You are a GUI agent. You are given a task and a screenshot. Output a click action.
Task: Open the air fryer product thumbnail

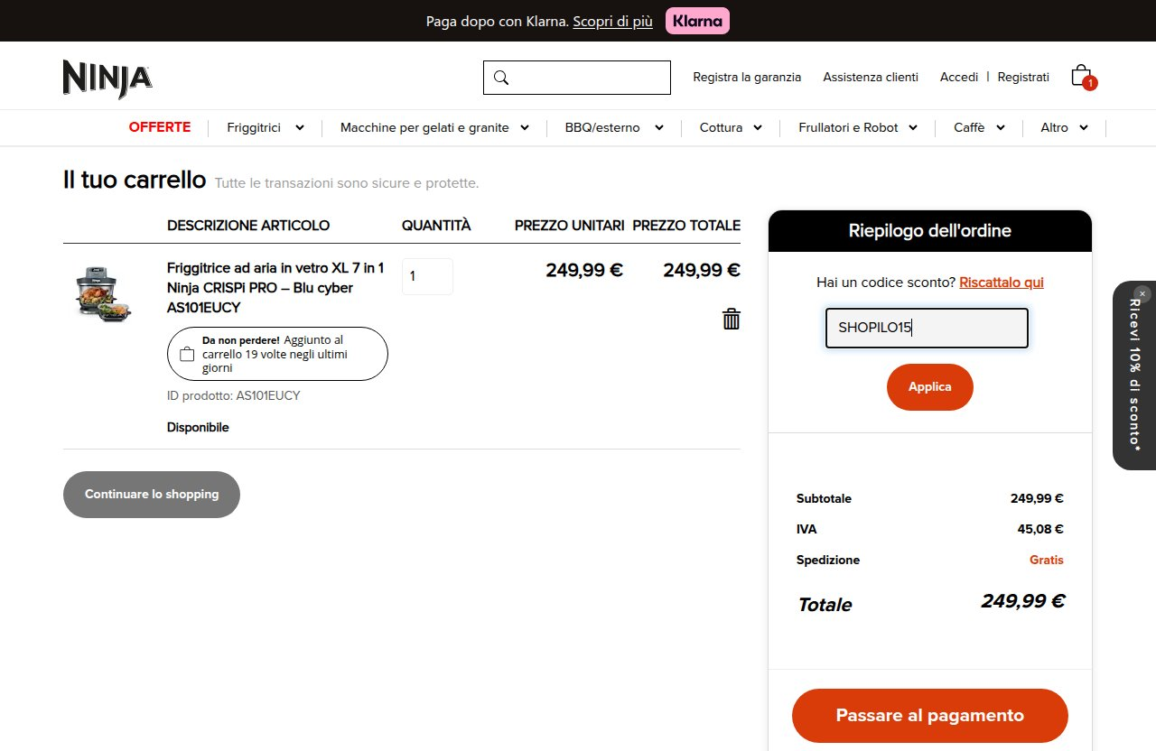[x=103, y=294]
